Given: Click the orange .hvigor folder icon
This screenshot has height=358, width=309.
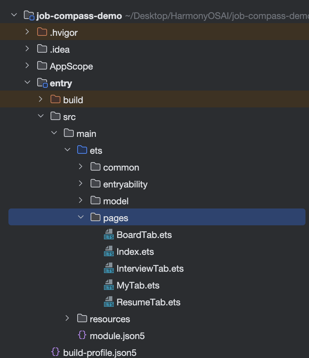Looking at the screenshot, I should coord(42,32).
